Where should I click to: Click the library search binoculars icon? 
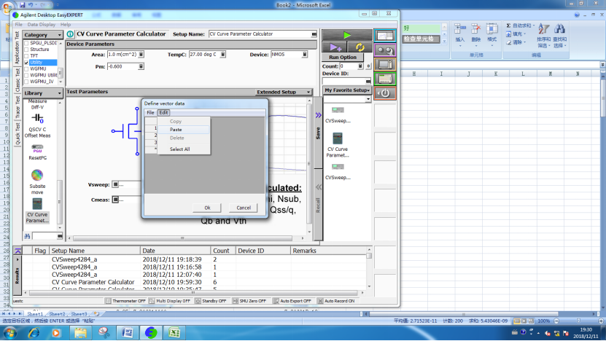point(27,236)
